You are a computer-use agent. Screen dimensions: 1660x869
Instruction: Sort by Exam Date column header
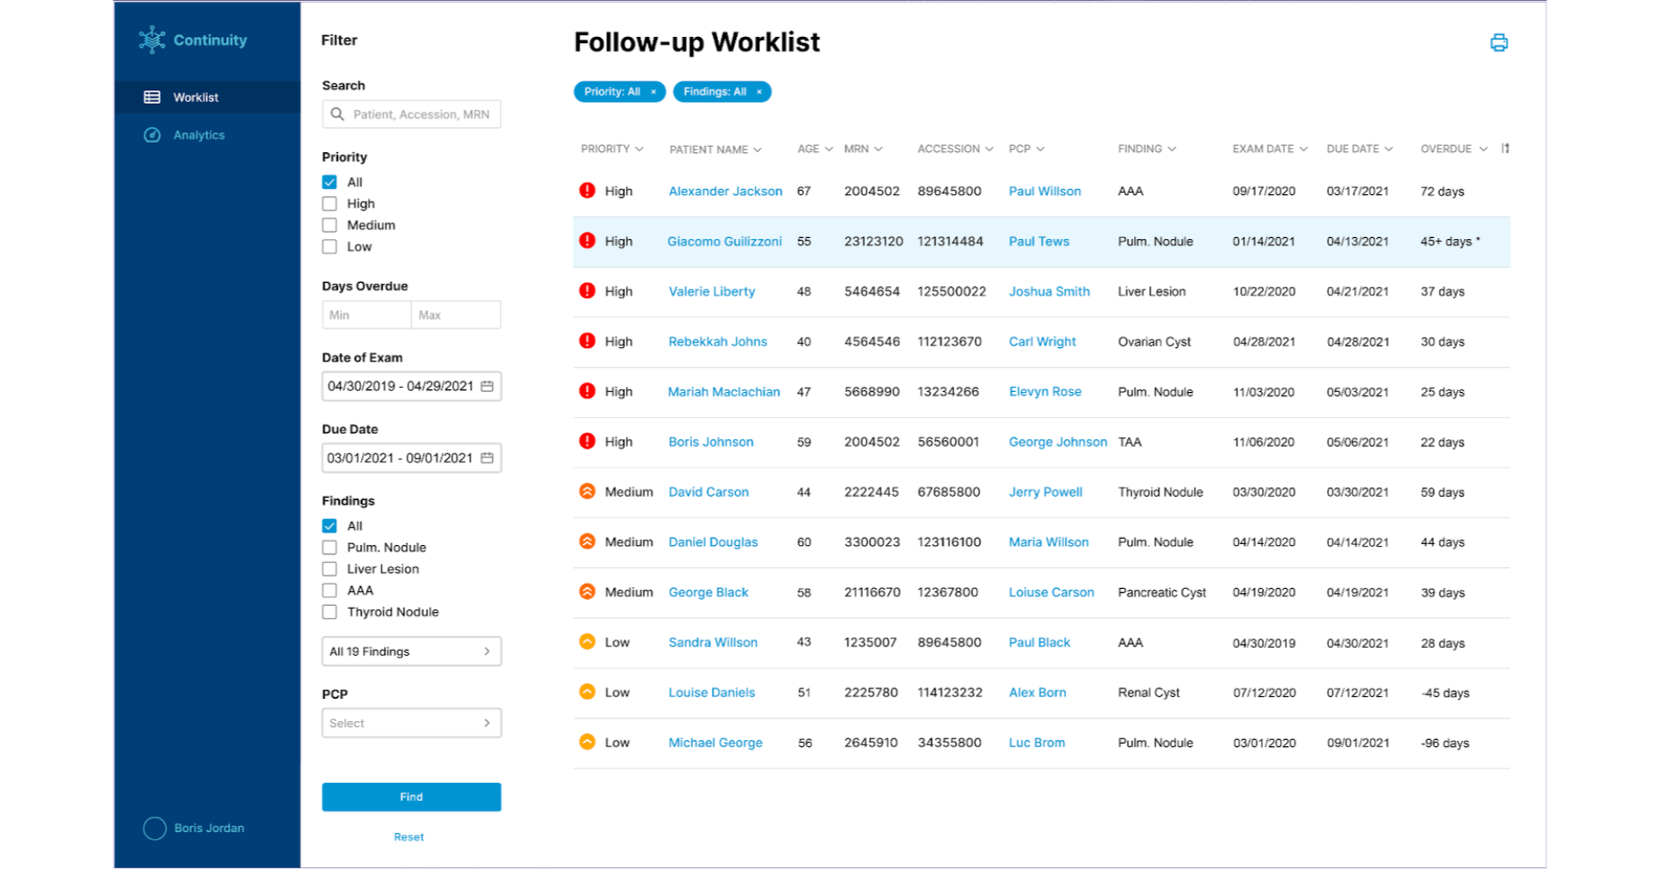tap(1270, 149)
